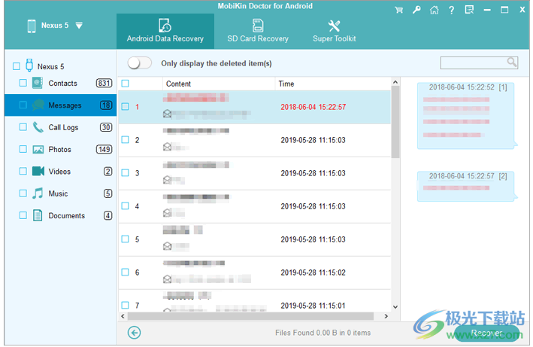Check message row 5 checkbox
This screenshot has width=533, height=347.
[125, 239]
